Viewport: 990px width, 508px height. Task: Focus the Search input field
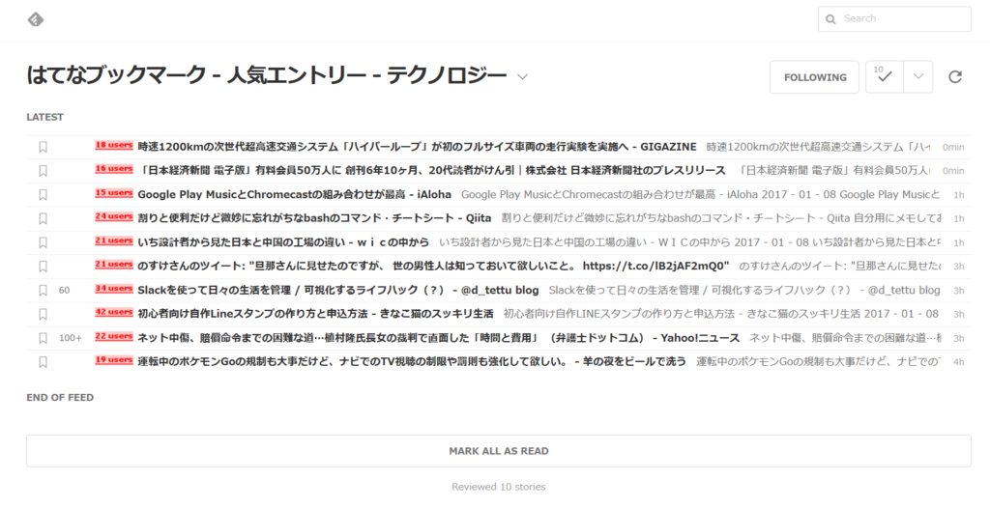point(894,19)
